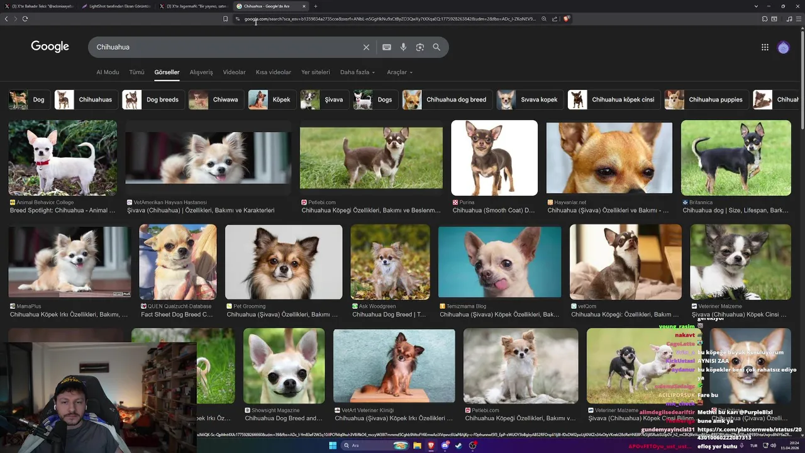Submit search with magnifying glass icon
The width and height of the screenshot is (805, 453).
pos(436,47)
